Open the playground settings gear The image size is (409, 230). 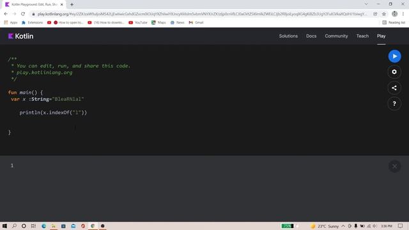click(394, 72)
